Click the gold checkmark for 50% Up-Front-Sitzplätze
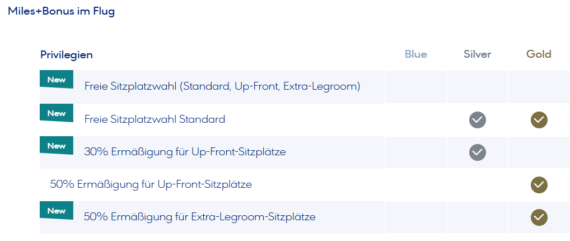This screenshot has width=570, height=241. pyautogui.click(x=539, y=184)
